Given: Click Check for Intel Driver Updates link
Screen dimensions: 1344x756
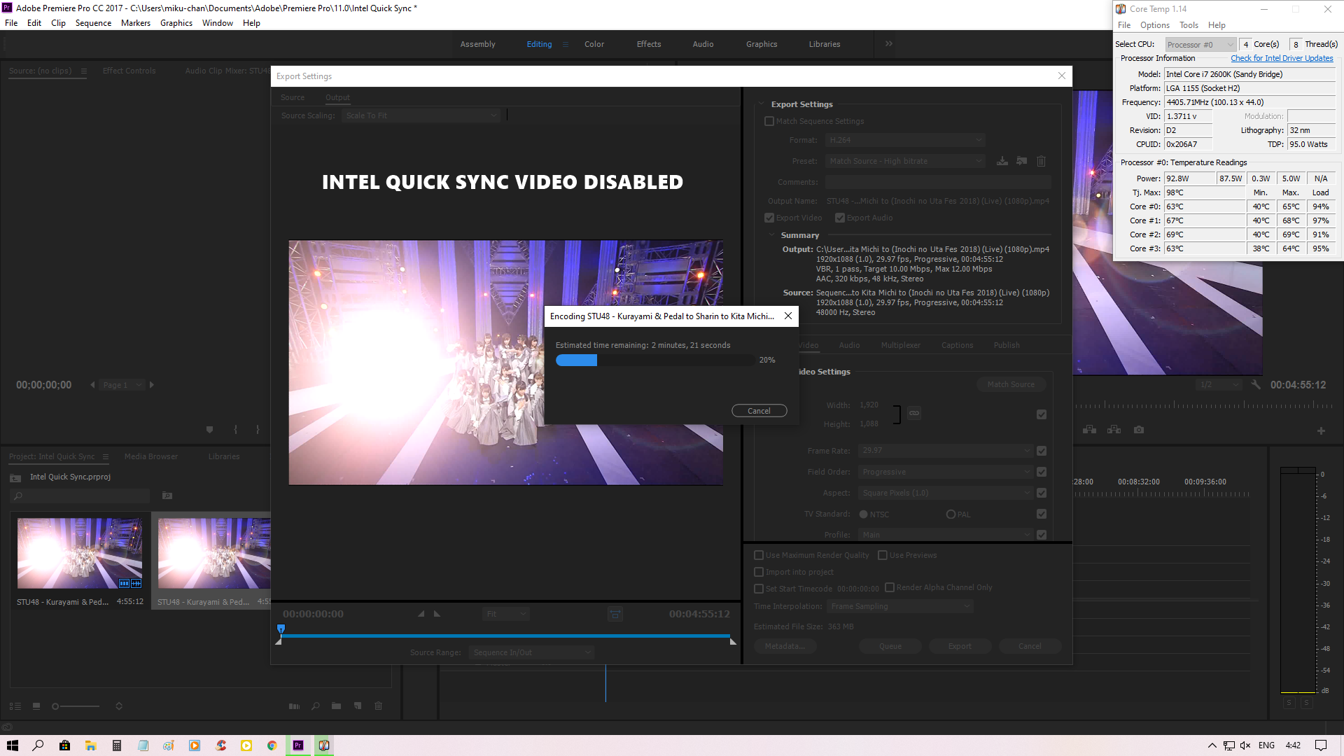Looking at the screenshot, I should [1282, 58].
